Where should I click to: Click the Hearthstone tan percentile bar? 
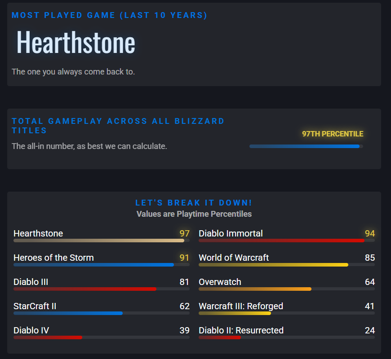102,241
